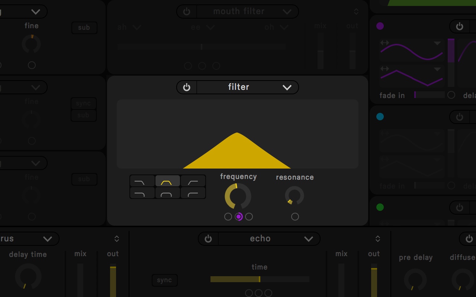Click the pre delay knob
This screenshot has height=297, width=476.
415,280
